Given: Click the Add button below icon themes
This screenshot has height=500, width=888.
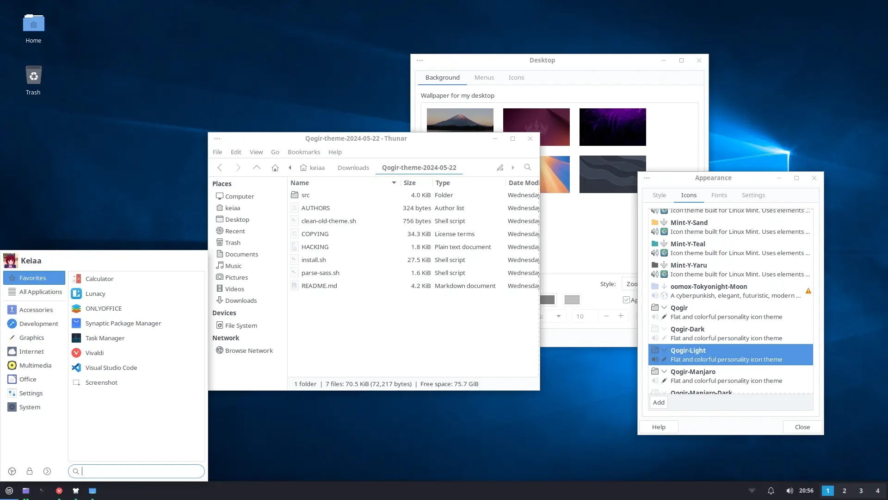Looking at the screenshot, I should click(659, 402).
